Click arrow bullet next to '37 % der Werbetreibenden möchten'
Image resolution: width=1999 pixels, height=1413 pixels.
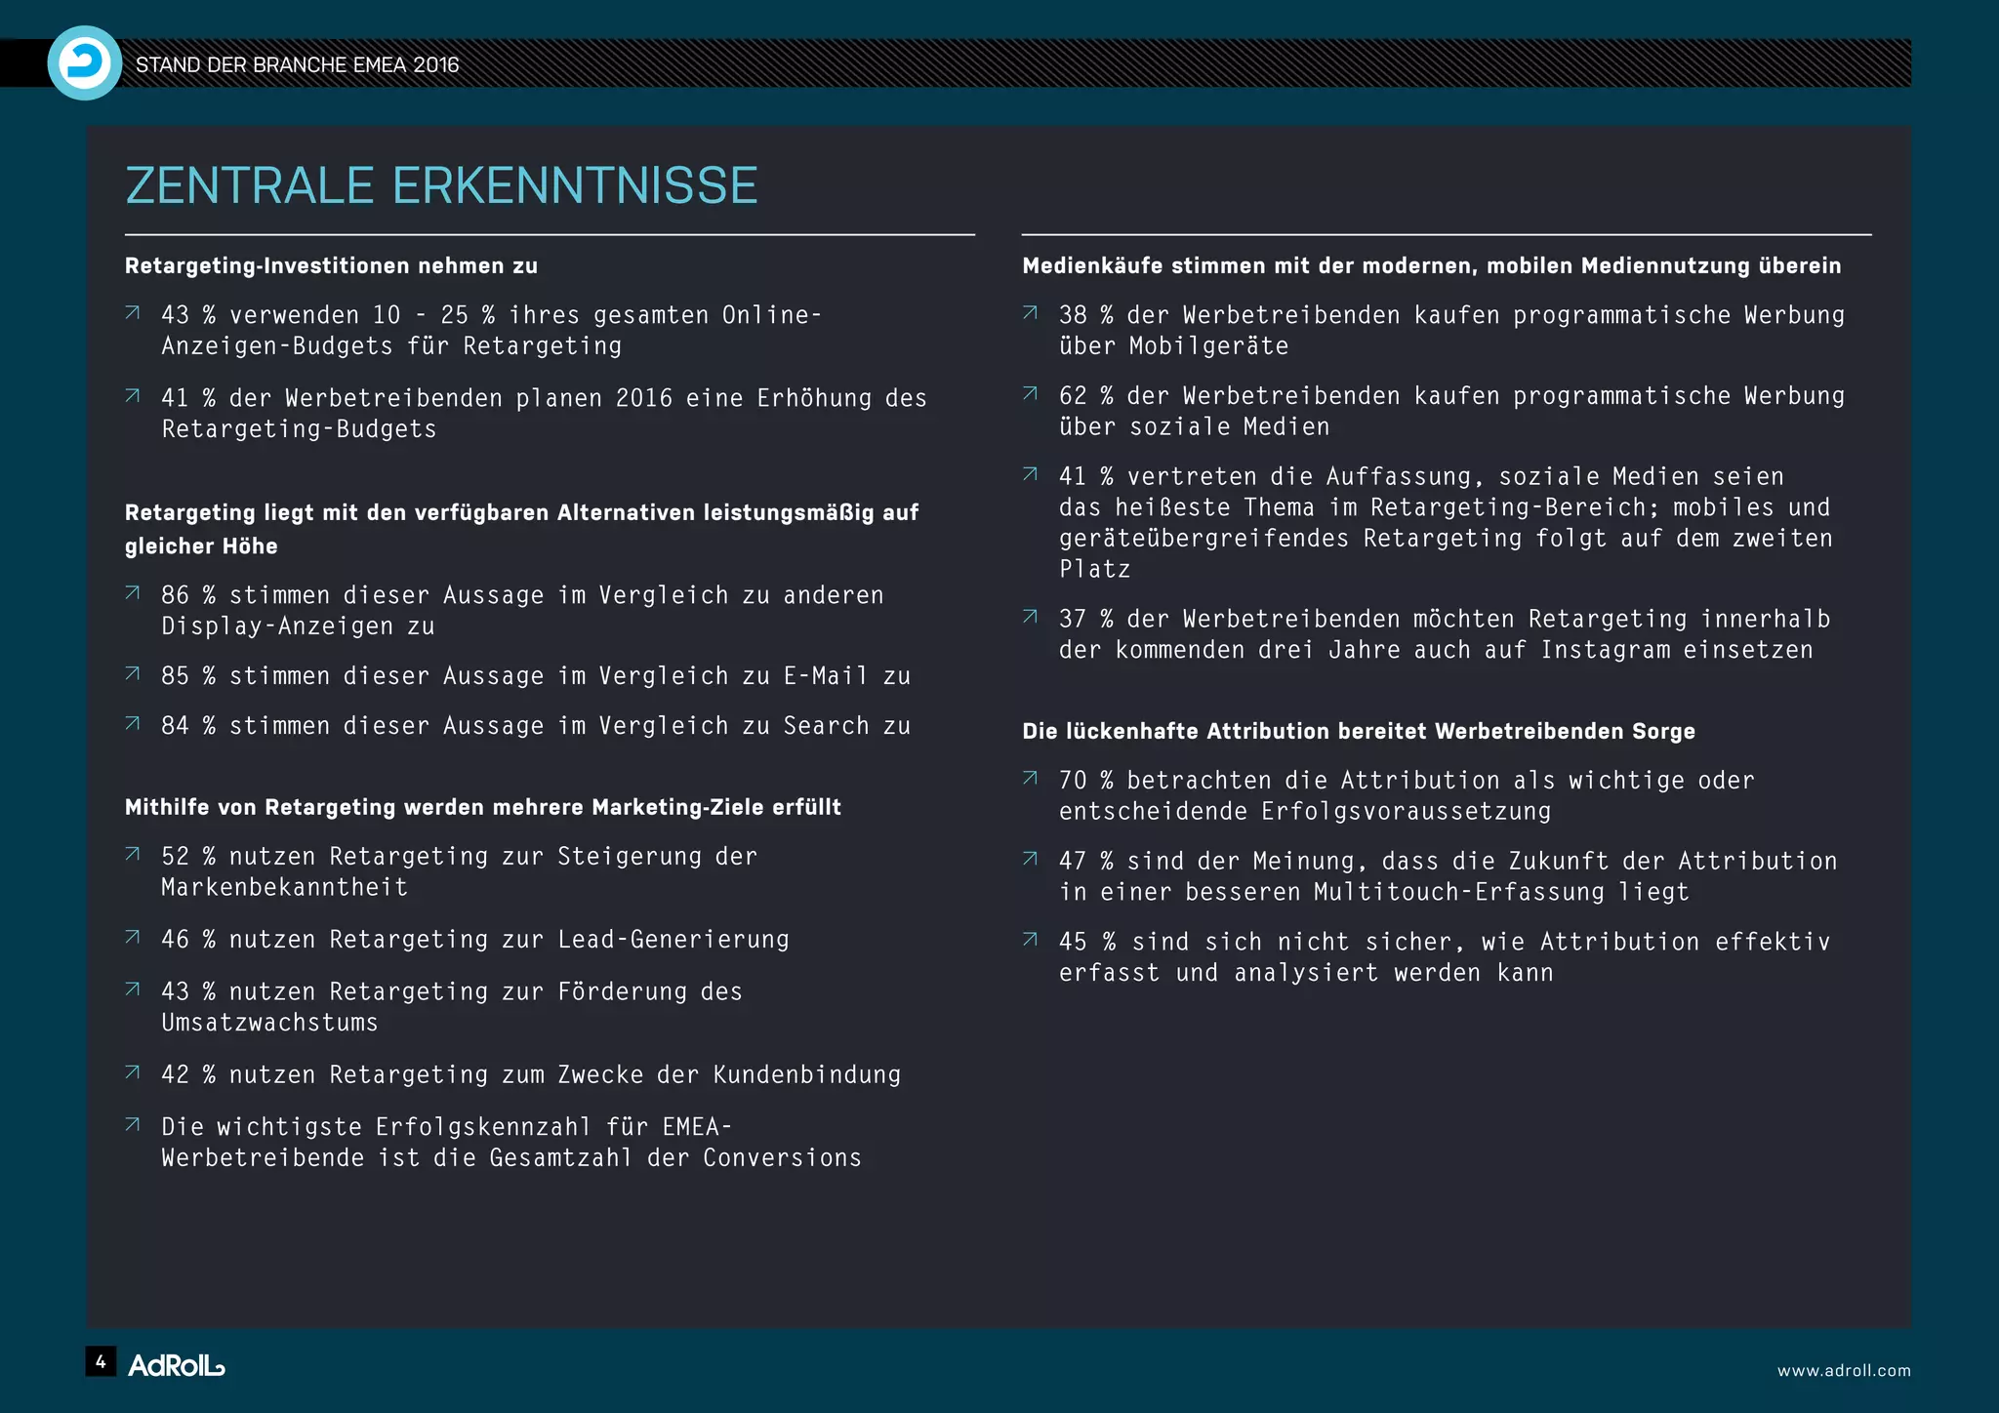coord(1030,617)
